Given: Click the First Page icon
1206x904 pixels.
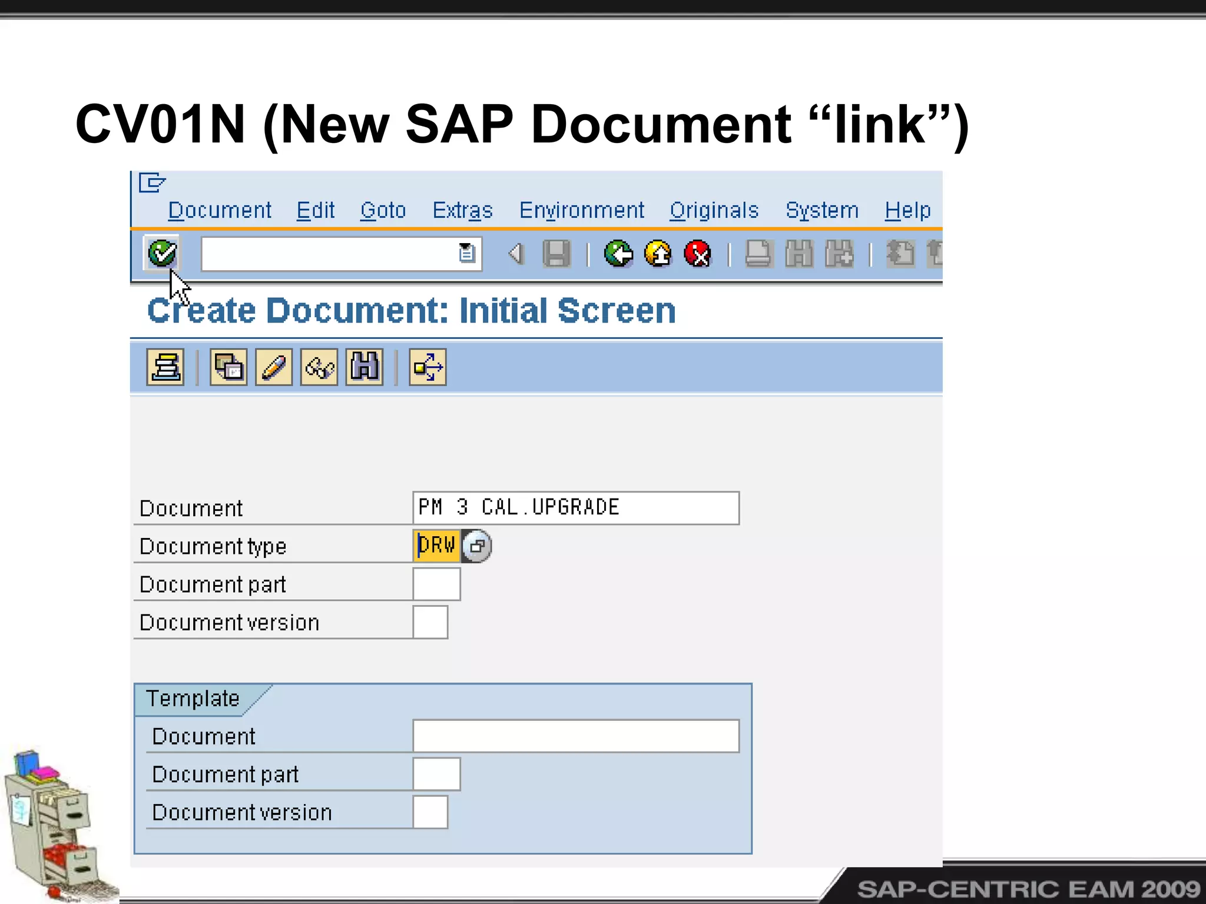Looking at the screenshot, I should tap(900, 254).
